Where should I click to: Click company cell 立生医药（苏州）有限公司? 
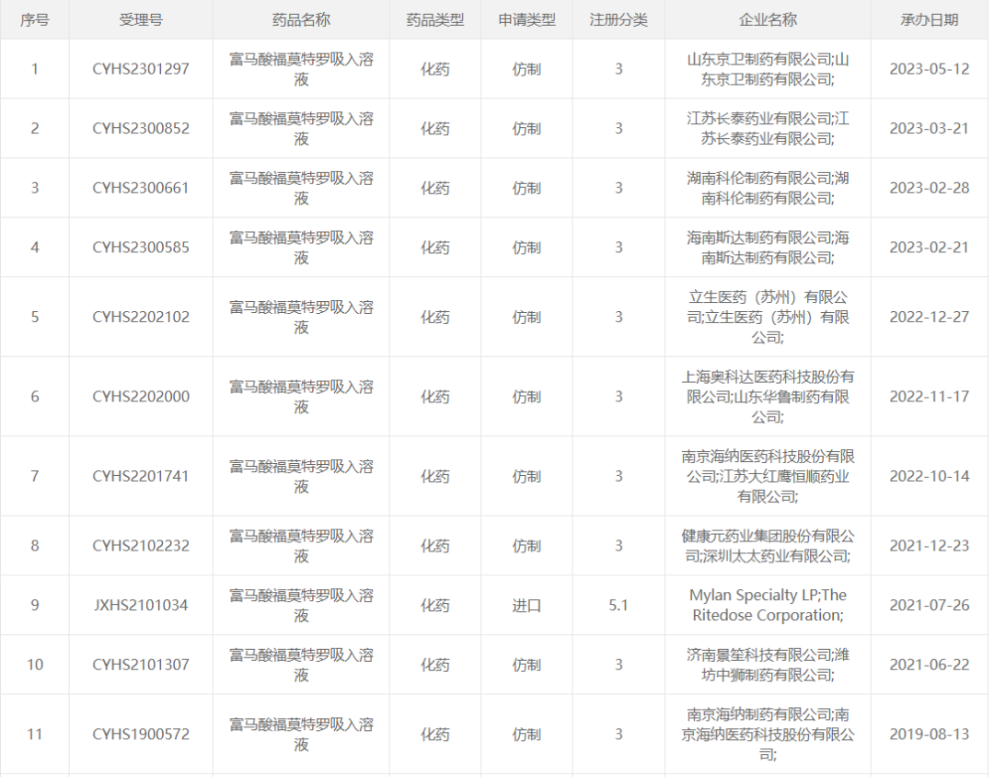(x=768, y=317)
